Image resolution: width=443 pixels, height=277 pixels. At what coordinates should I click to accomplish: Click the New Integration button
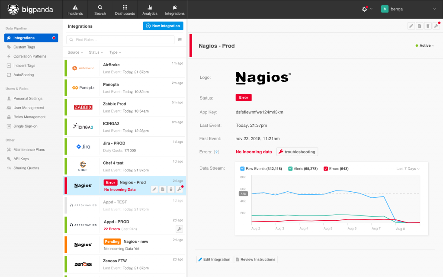tap(163, 26)
